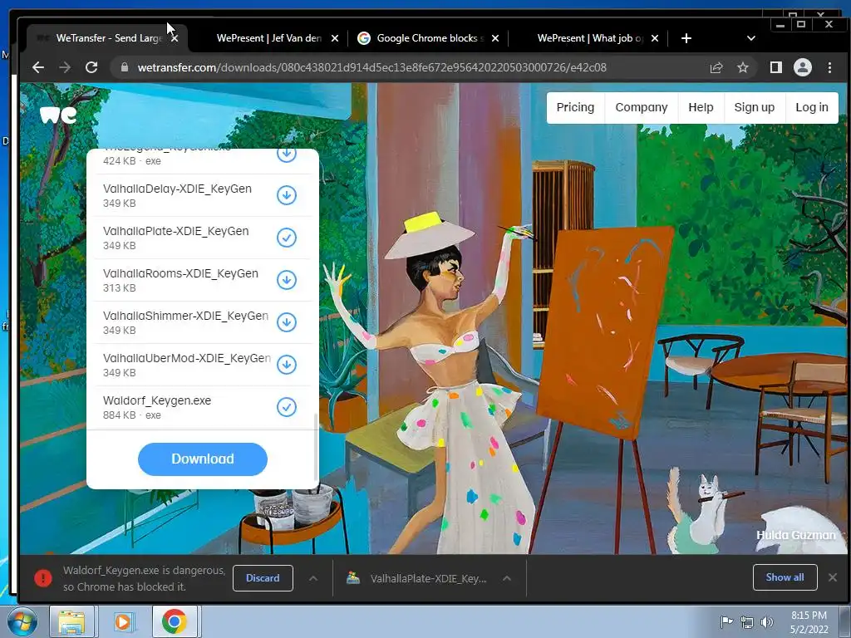Close the WePresent | What job tab
This screenshot has width=851, height=638.
pos(655,38)
